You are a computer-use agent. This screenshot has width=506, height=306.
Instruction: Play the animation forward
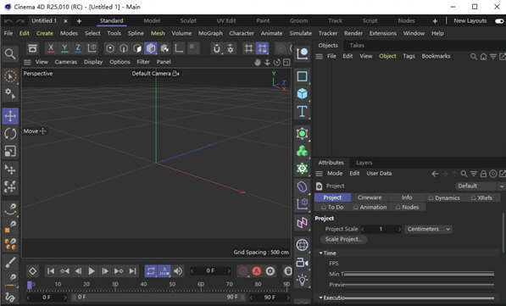click(x=92, y=271)
